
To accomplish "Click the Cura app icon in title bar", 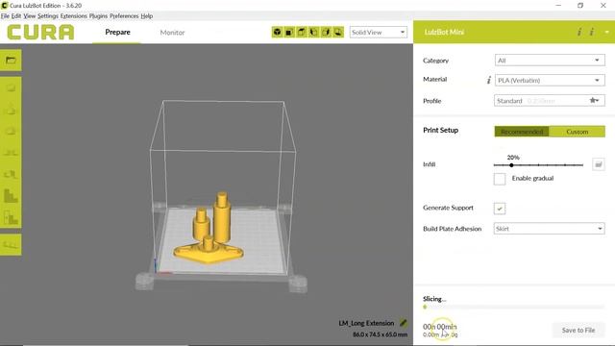I will (4, 6).
